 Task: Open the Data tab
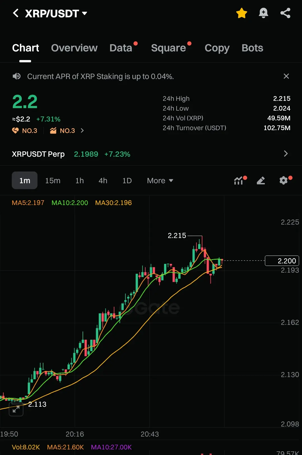tap(121, 48)
